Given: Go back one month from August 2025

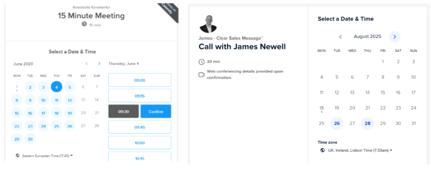Looking at the screenshot, I should click(340, 37).
